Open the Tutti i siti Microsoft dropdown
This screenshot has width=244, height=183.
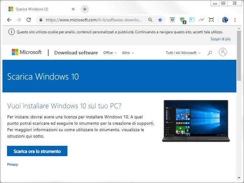pos(183,53)
